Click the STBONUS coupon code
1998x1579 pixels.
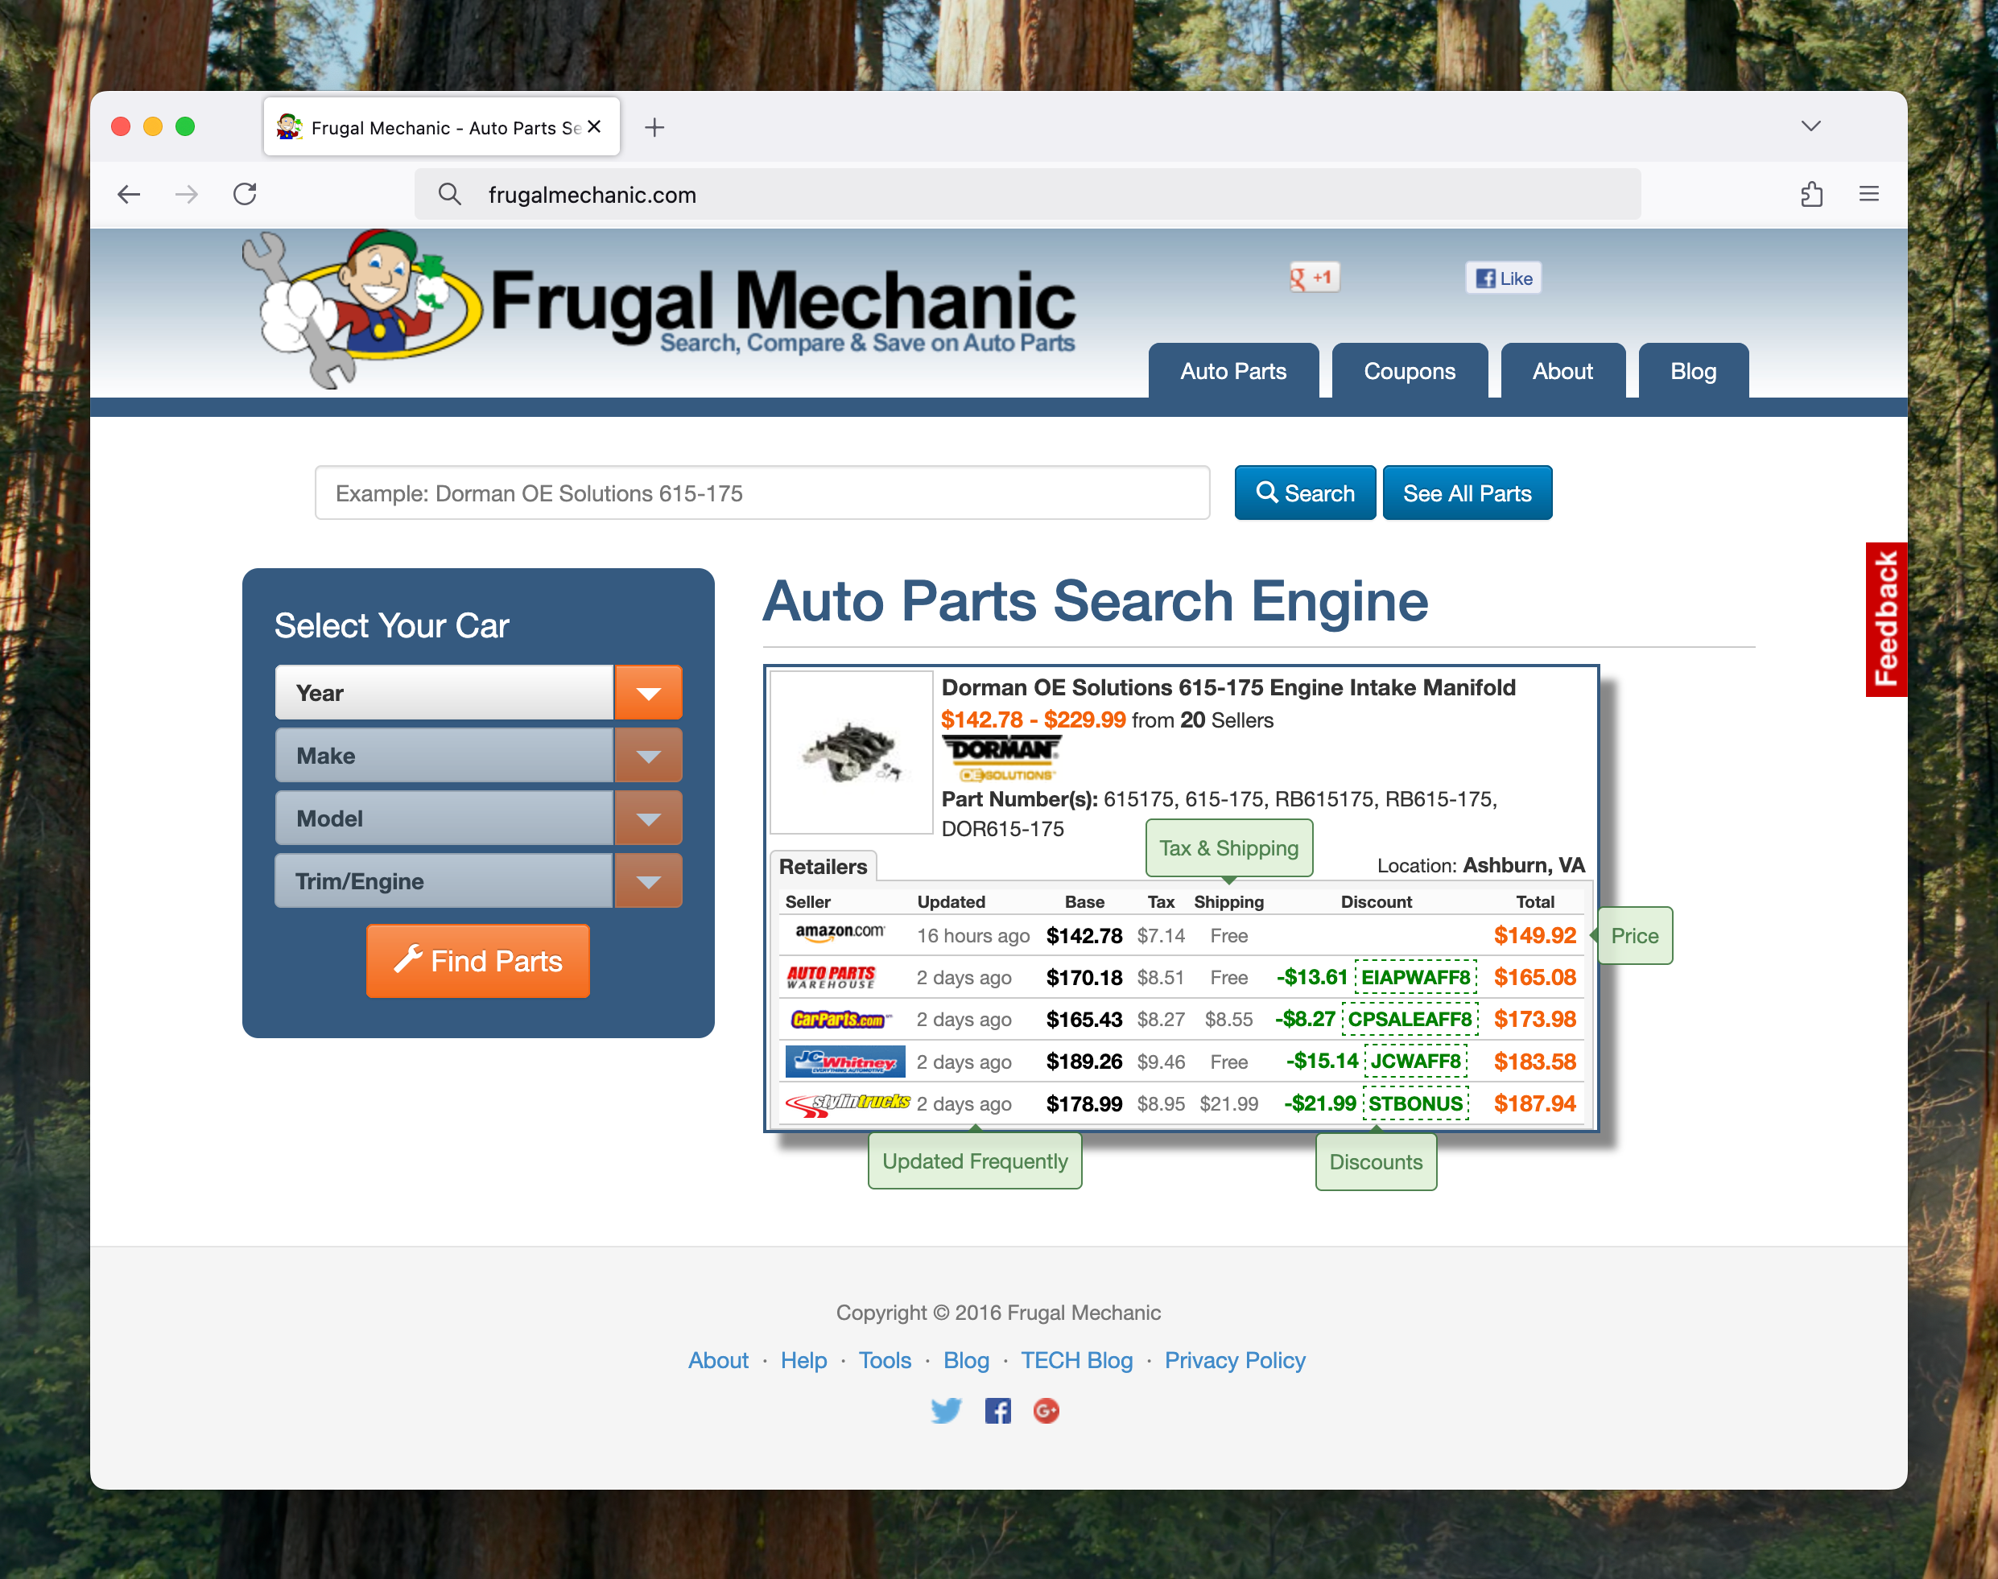(1415, 1103)
